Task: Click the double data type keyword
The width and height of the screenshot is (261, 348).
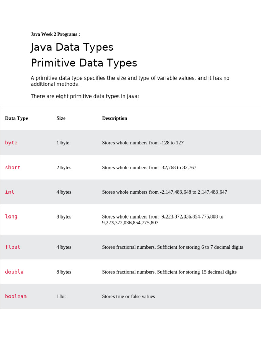Action: tap(14, 272)
